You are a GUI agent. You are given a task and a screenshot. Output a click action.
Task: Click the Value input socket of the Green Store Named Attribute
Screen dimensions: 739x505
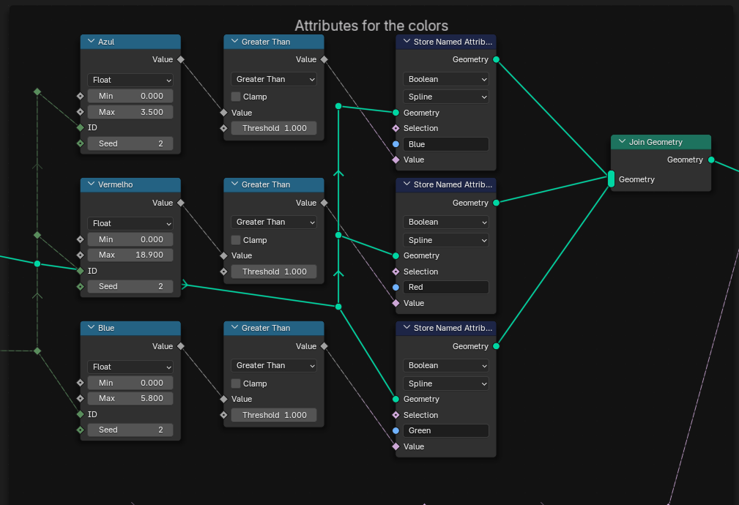(396, 446)
